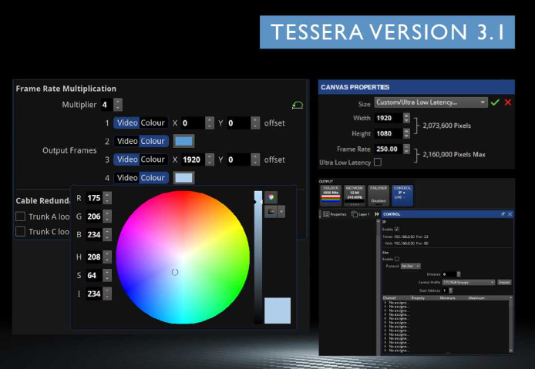Enable the Ultra Low Latency checkbox
Viewport: 535px width, 369px height.
(378, 163)
